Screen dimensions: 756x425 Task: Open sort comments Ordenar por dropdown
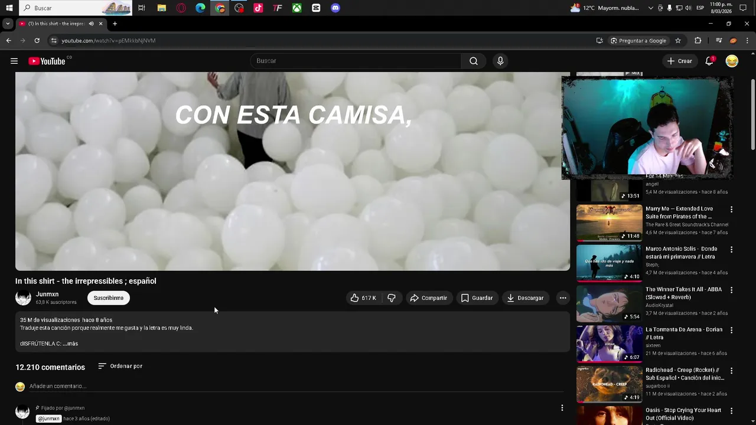(120, 366)
